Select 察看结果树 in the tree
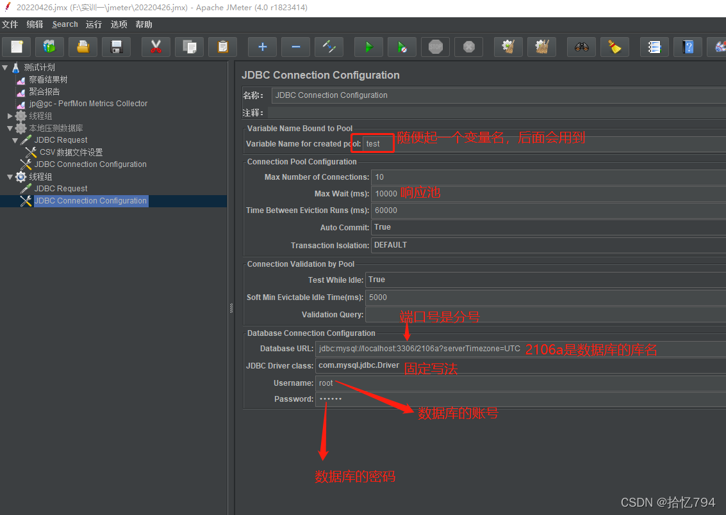 tap(48, 79)
